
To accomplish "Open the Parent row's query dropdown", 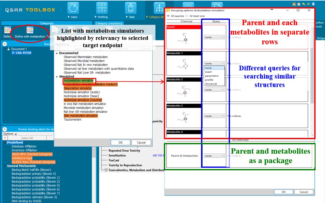I will click(x=214, y=36).
